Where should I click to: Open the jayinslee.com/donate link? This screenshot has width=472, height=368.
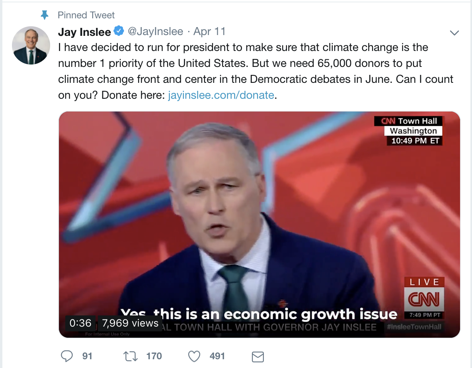coord(221,95)
